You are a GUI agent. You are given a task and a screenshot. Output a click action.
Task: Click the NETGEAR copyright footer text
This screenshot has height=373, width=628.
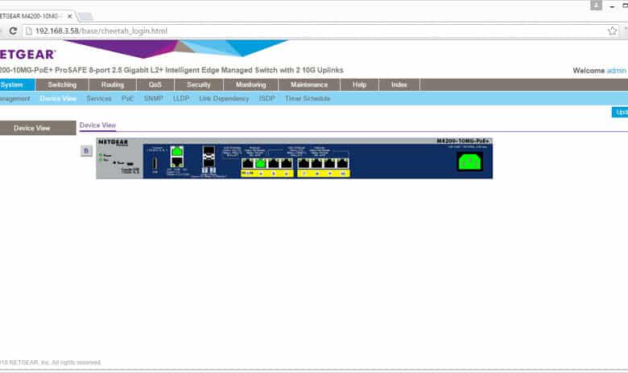point(51,363)
